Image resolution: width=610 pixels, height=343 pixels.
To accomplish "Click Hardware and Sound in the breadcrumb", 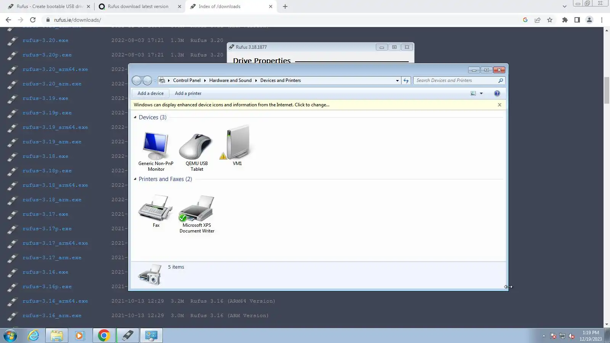I will (230, 80).
